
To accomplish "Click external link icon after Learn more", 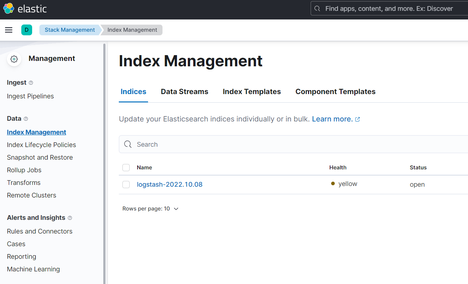I will pos(357,119).
